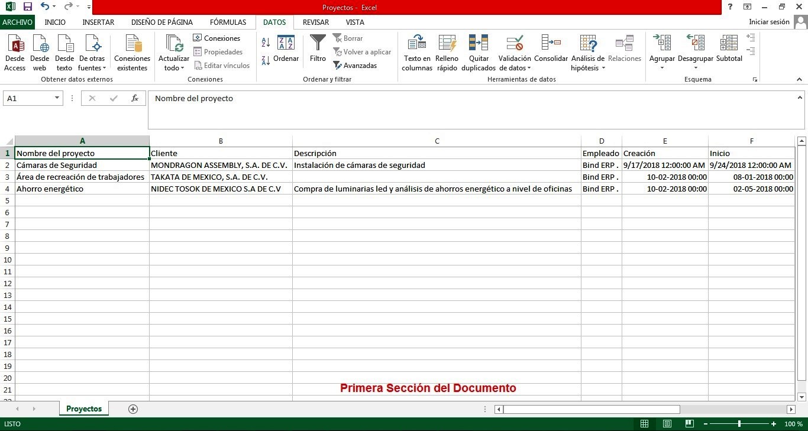Select the Proyectos sheet tab
Image resolution: width=808 pixels, height=431 pixels.
84,409
